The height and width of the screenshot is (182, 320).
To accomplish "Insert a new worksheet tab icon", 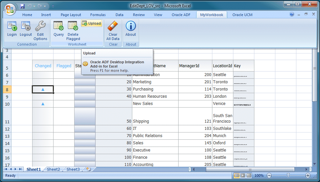I will coord(89,169).
